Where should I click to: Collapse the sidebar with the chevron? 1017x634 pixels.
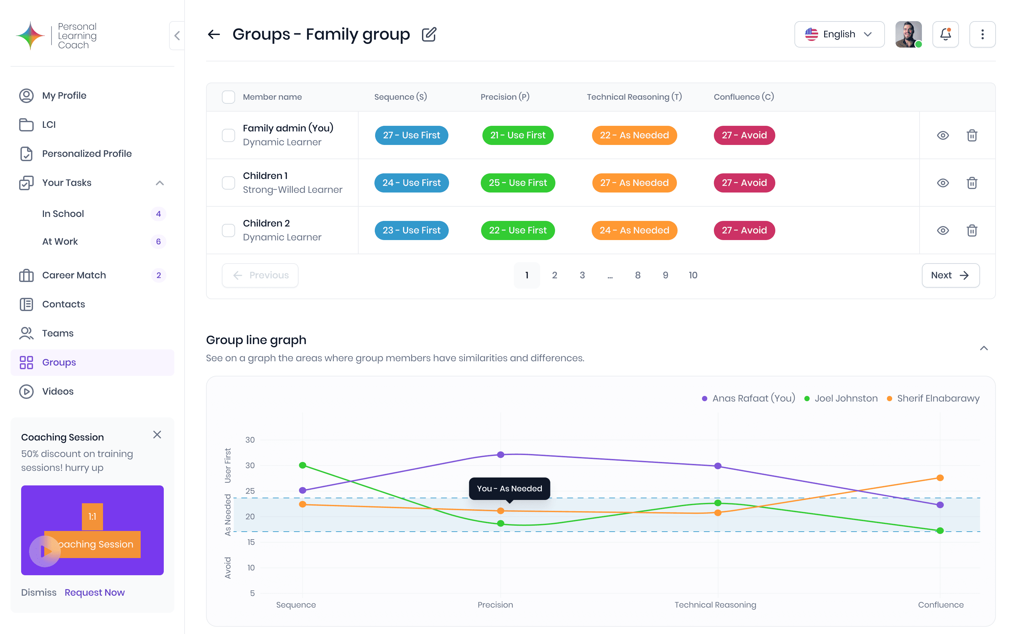coord(177,36)
